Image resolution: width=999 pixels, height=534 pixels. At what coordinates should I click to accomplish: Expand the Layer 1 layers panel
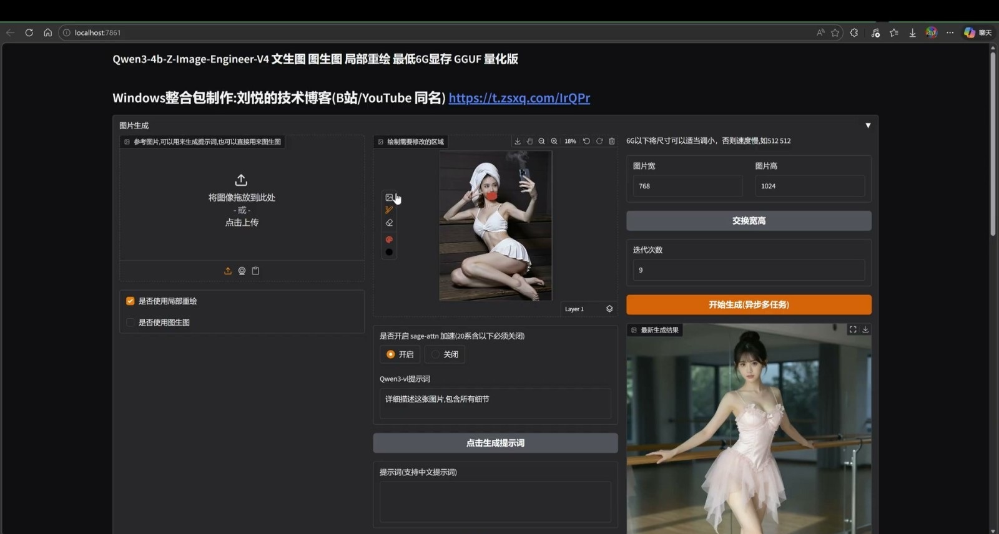tap(609, 309)
